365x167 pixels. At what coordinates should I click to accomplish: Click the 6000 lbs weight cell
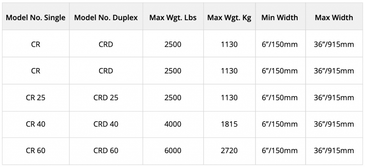click(x=173, y=151)
